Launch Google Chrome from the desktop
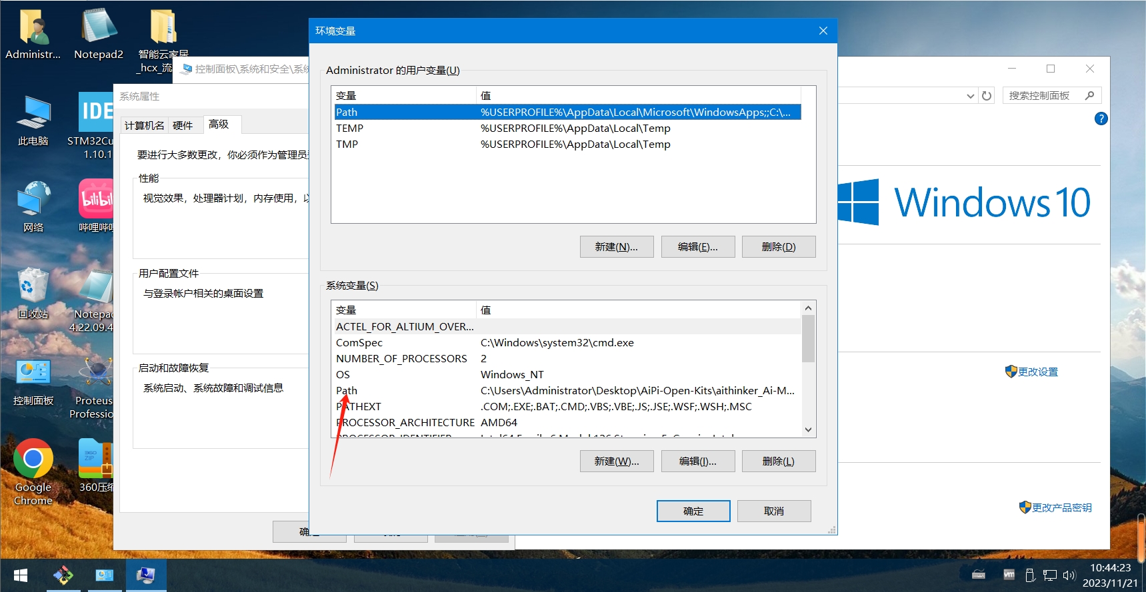This screenshot has width=1146, height=592. [x=33, y=471]
